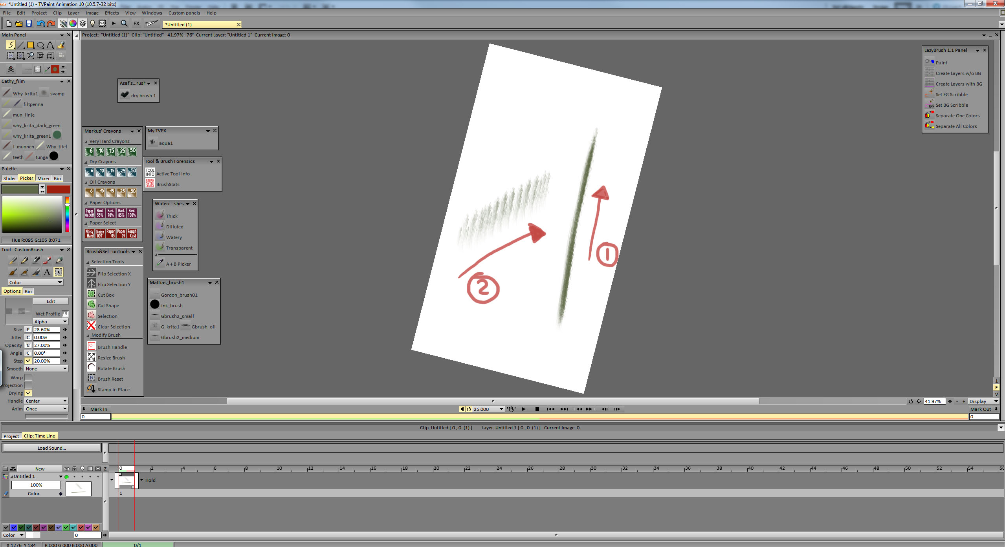
Task: Open the Handle dropdown showing Center
Action: pos(46,401)
